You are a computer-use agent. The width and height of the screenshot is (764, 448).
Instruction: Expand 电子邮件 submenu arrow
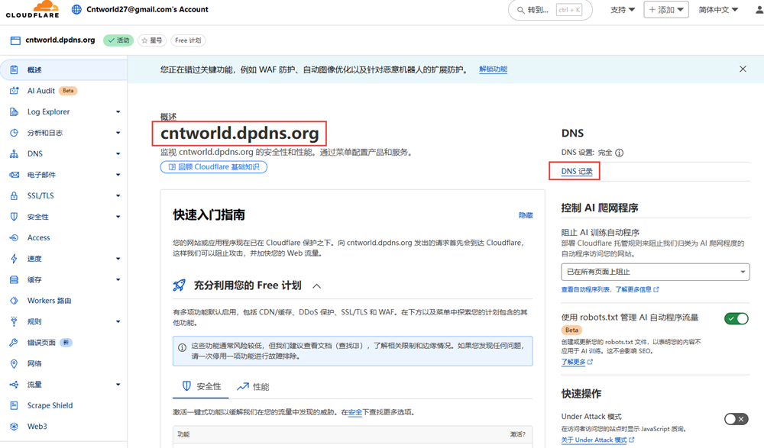(118, 174)
